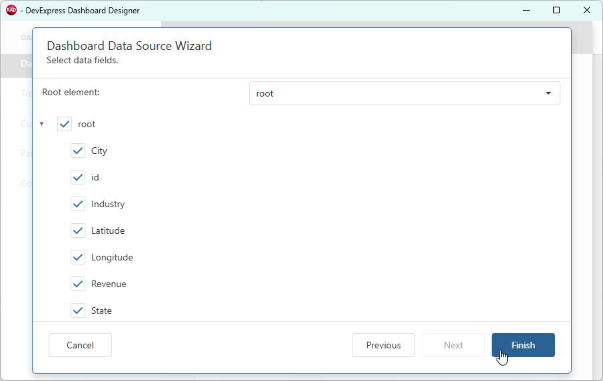Close the Dashboard Designer window
The width and height of the screenshot is (603, 381).
coord(587,11)
